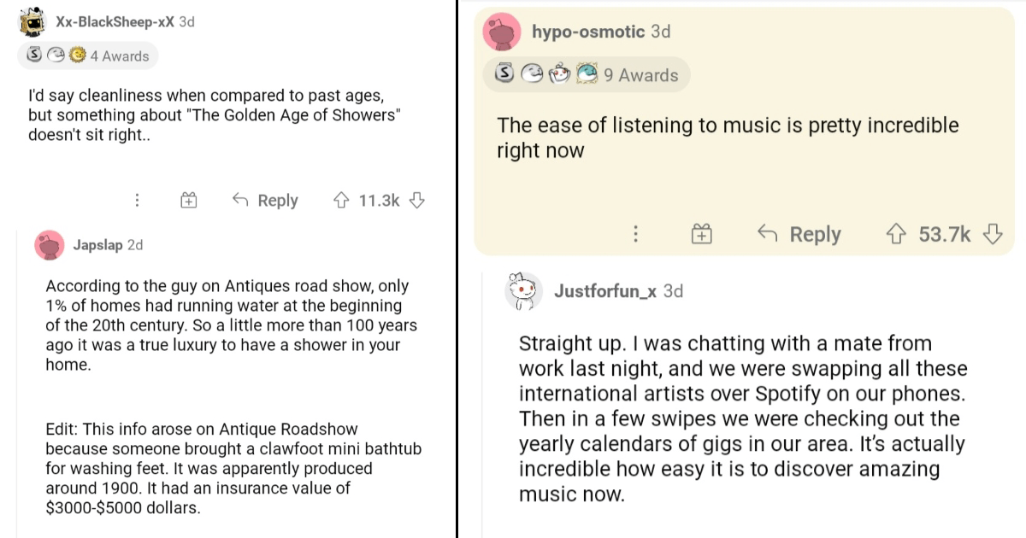1026x538 pixels.
Task: Open Xx-BlackSheep-xX's avatar
Action: click(32, 24)
